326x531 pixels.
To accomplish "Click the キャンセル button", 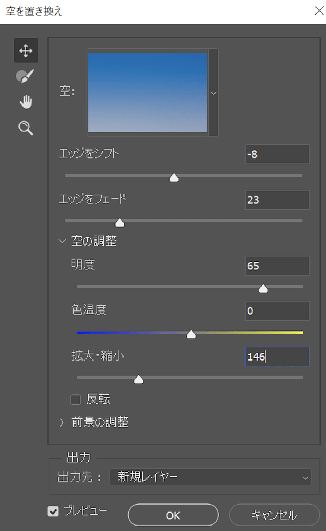I will coord(274,515).
